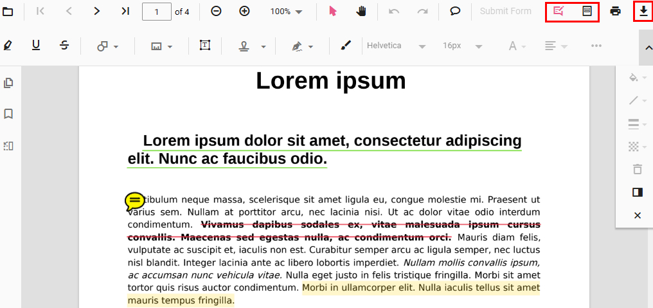Open a file with the folder icon
Viewport: 653px width, 308px height.
point(8,12)
